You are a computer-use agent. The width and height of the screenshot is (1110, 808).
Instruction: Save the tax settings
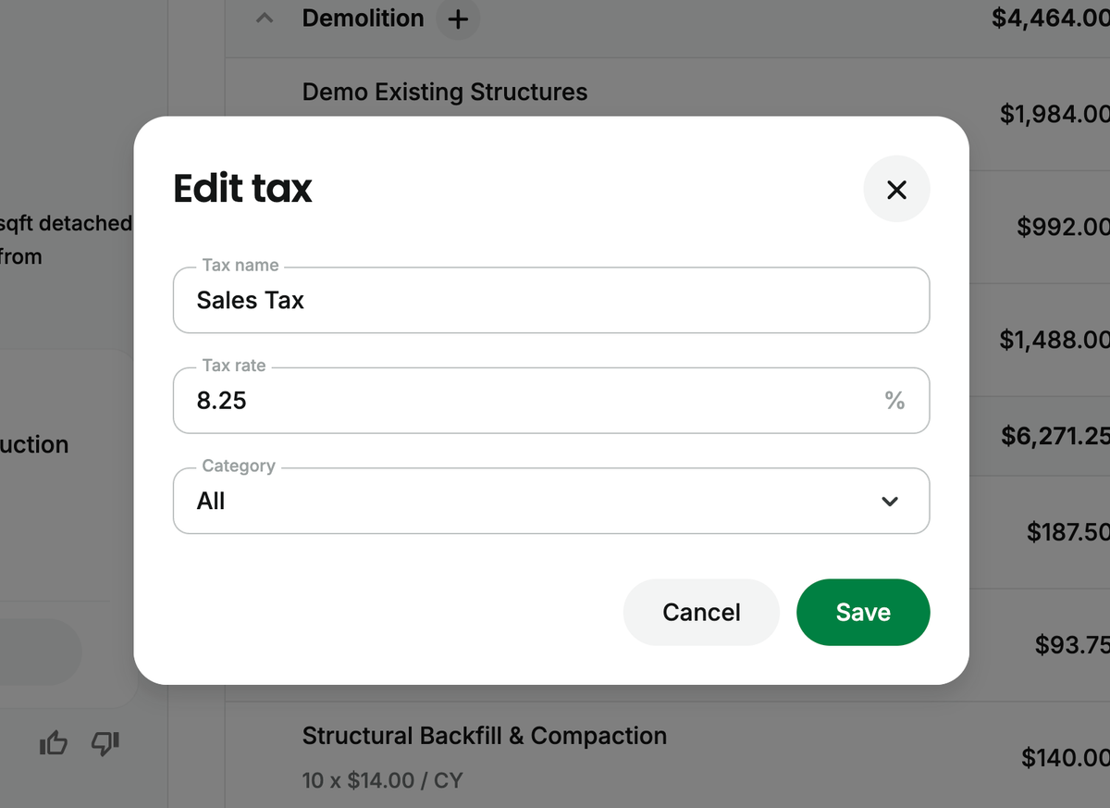(x=862, y=612)
